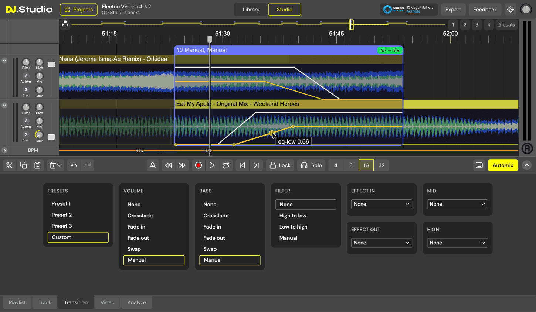Open the High dropdown
536x312 pixels.
click(x=457, y=243)
